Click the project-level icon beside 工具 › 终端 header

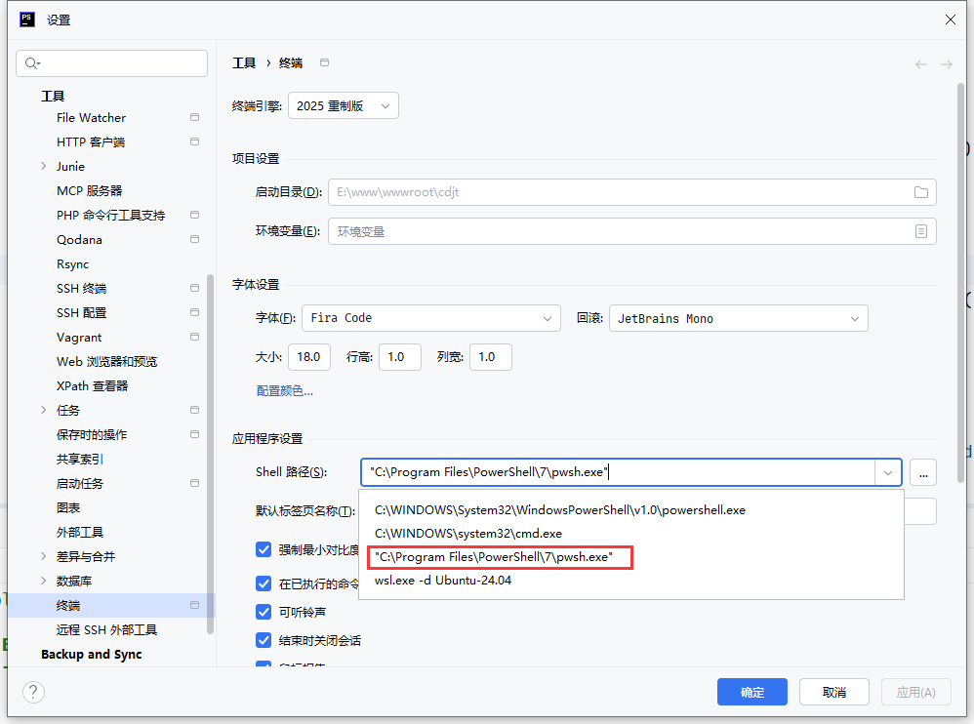tap(325, 62)
